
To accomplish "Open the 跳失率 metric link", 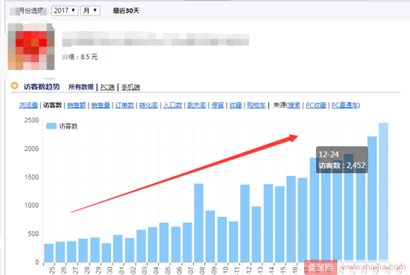I will (197, 105).
